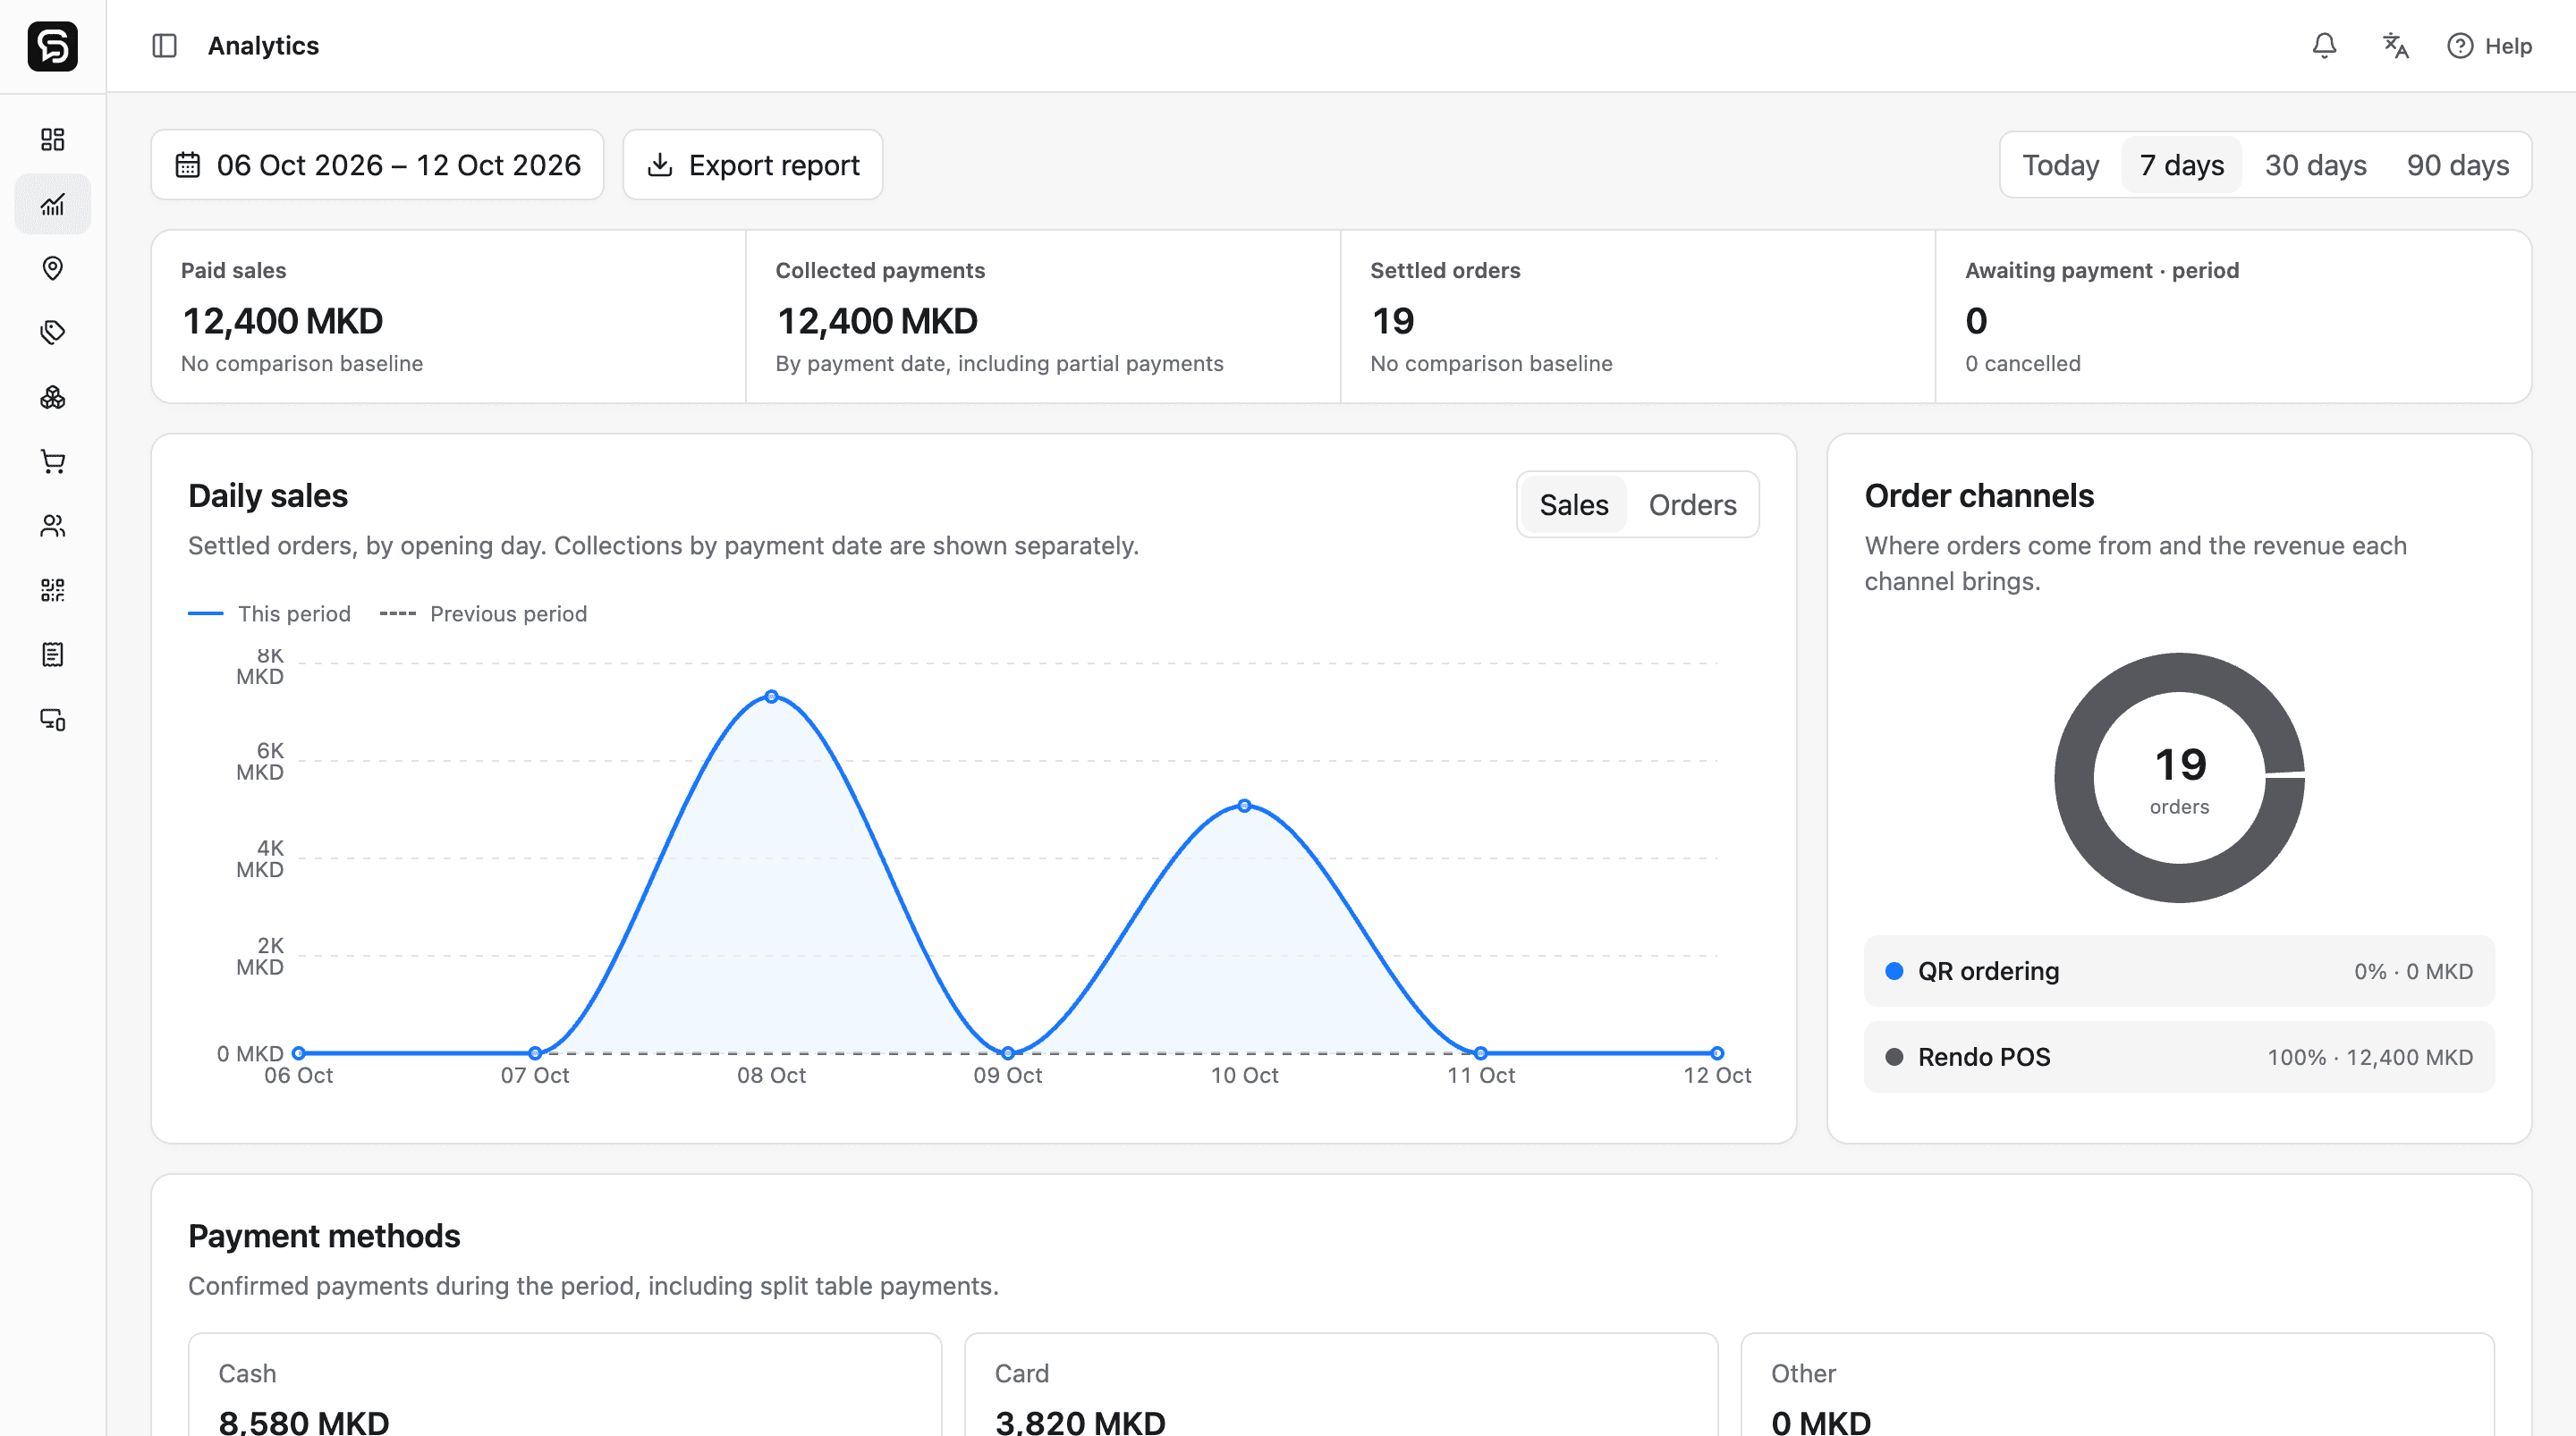Open the location pin icon in sidebar

coord(52,268)
